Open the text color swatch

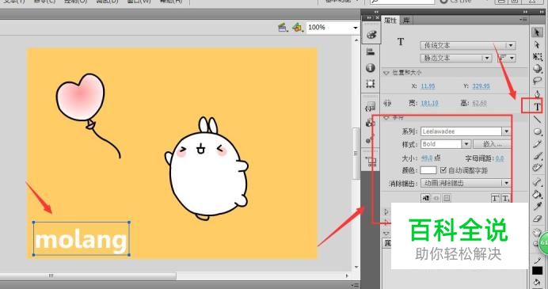(428, 170)
